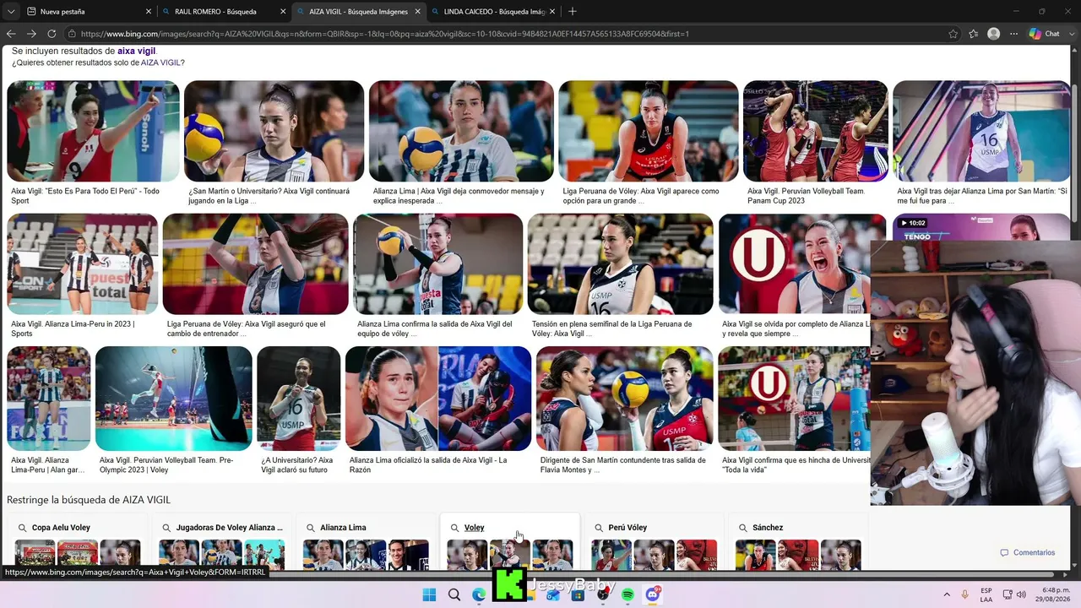
Task: Bookmark this page with the star icon
Action: [x=953, y=34]
